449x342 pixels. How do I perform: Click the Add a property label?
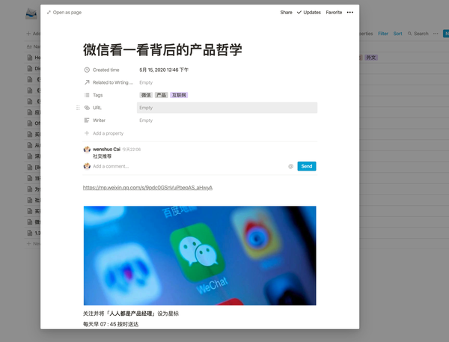point(109,133)
